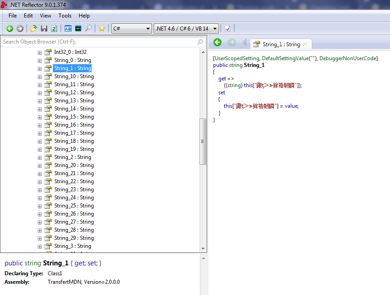Click the search magnifier in Object Browser box
Image resolution: width=390 pixels, height=295 pixels.
click(200, 42)
